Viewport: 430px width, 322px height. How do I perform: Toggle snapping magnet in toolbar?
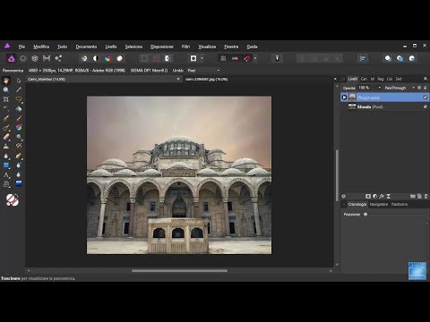(x=247, y=58)
